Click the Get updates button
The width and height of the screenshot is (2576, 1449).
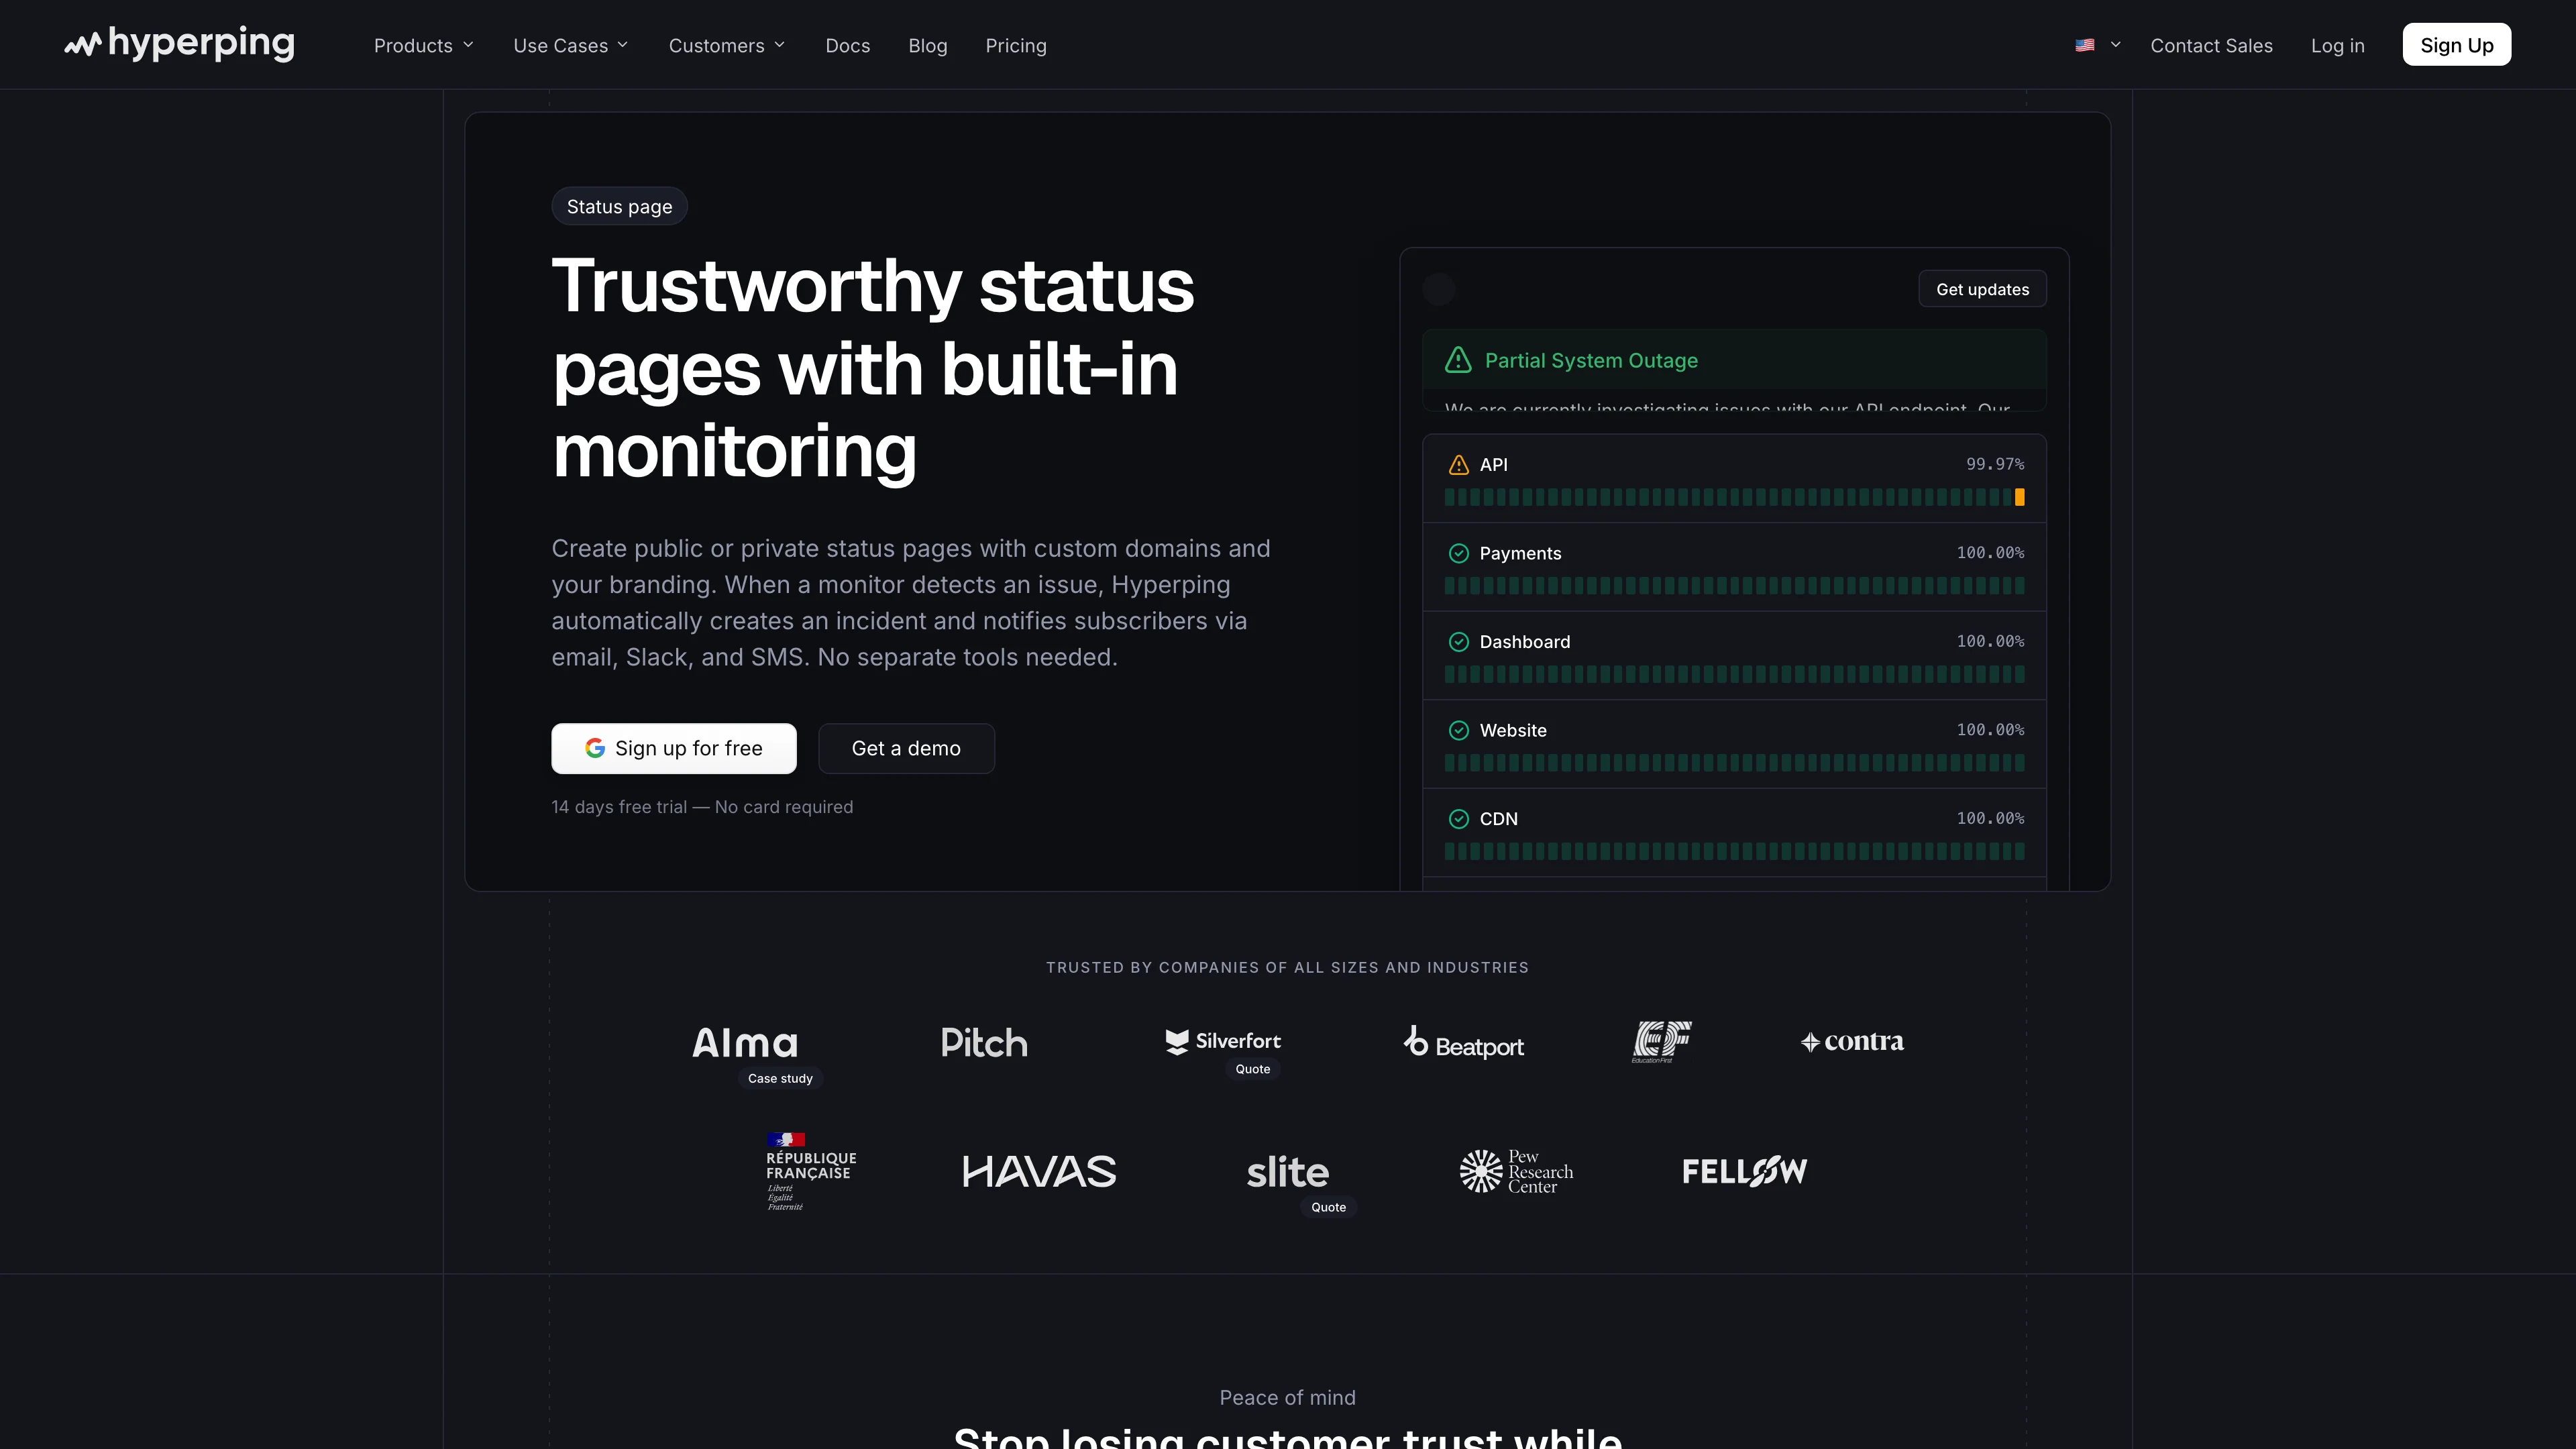[x=1982, y=289]
